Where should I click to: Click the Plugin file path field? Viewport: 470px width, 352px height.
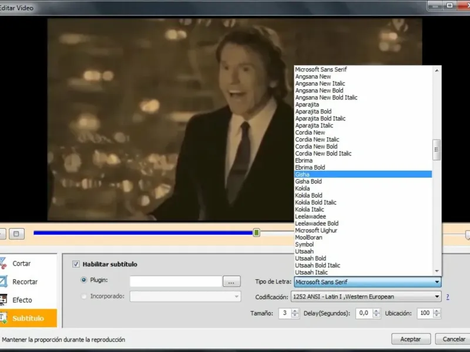175,281
